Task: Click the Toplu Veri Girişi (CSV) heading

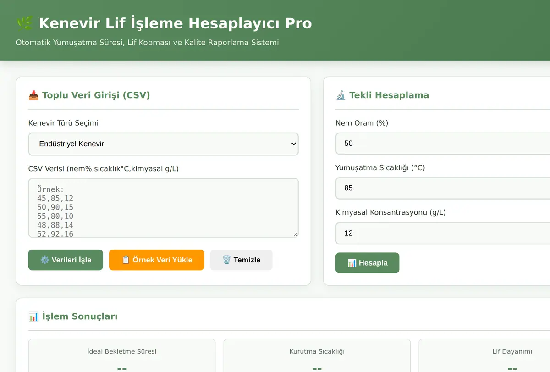Action: click(96, 95)
